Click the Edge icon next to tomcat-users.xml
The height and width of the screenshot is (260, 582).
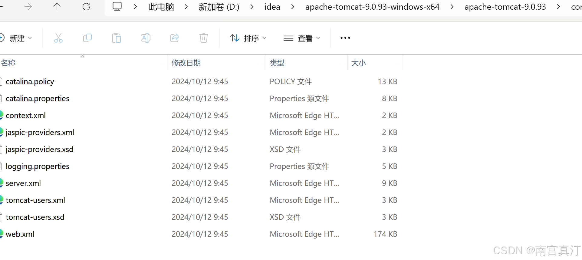pos(2,200)
